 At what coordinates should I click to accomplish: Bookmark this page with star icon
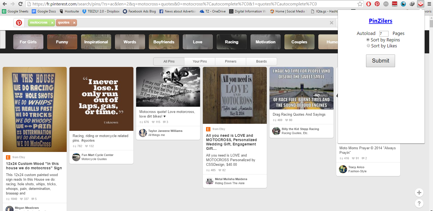(360, 4)
